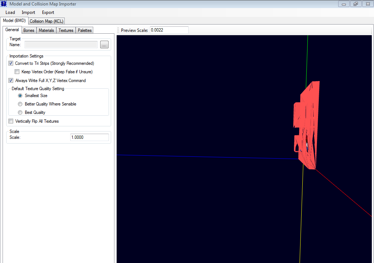Minimize the Model and Collision Map Importer window
This screenshot has width=374, height=263.
[344, 4]
